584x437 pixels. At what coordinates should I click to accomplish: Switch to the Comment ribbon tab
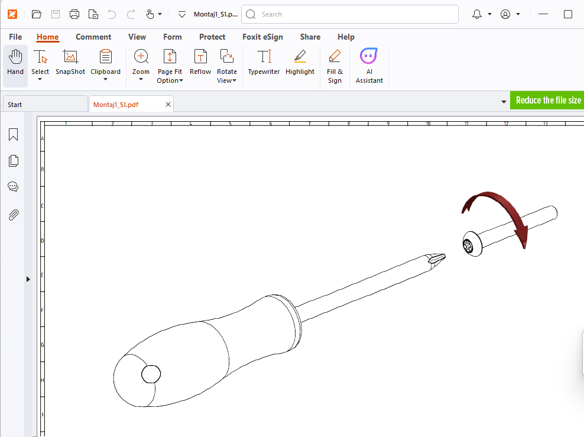click(x=93, y=37)
